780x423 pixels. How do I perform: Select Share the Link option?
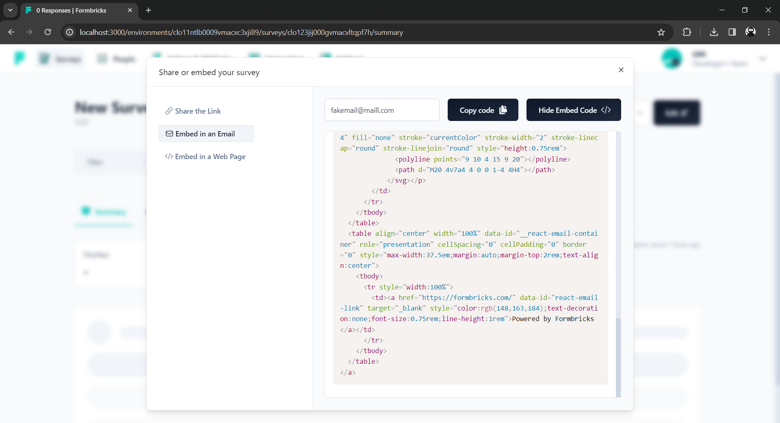click(x=193, y=111)
